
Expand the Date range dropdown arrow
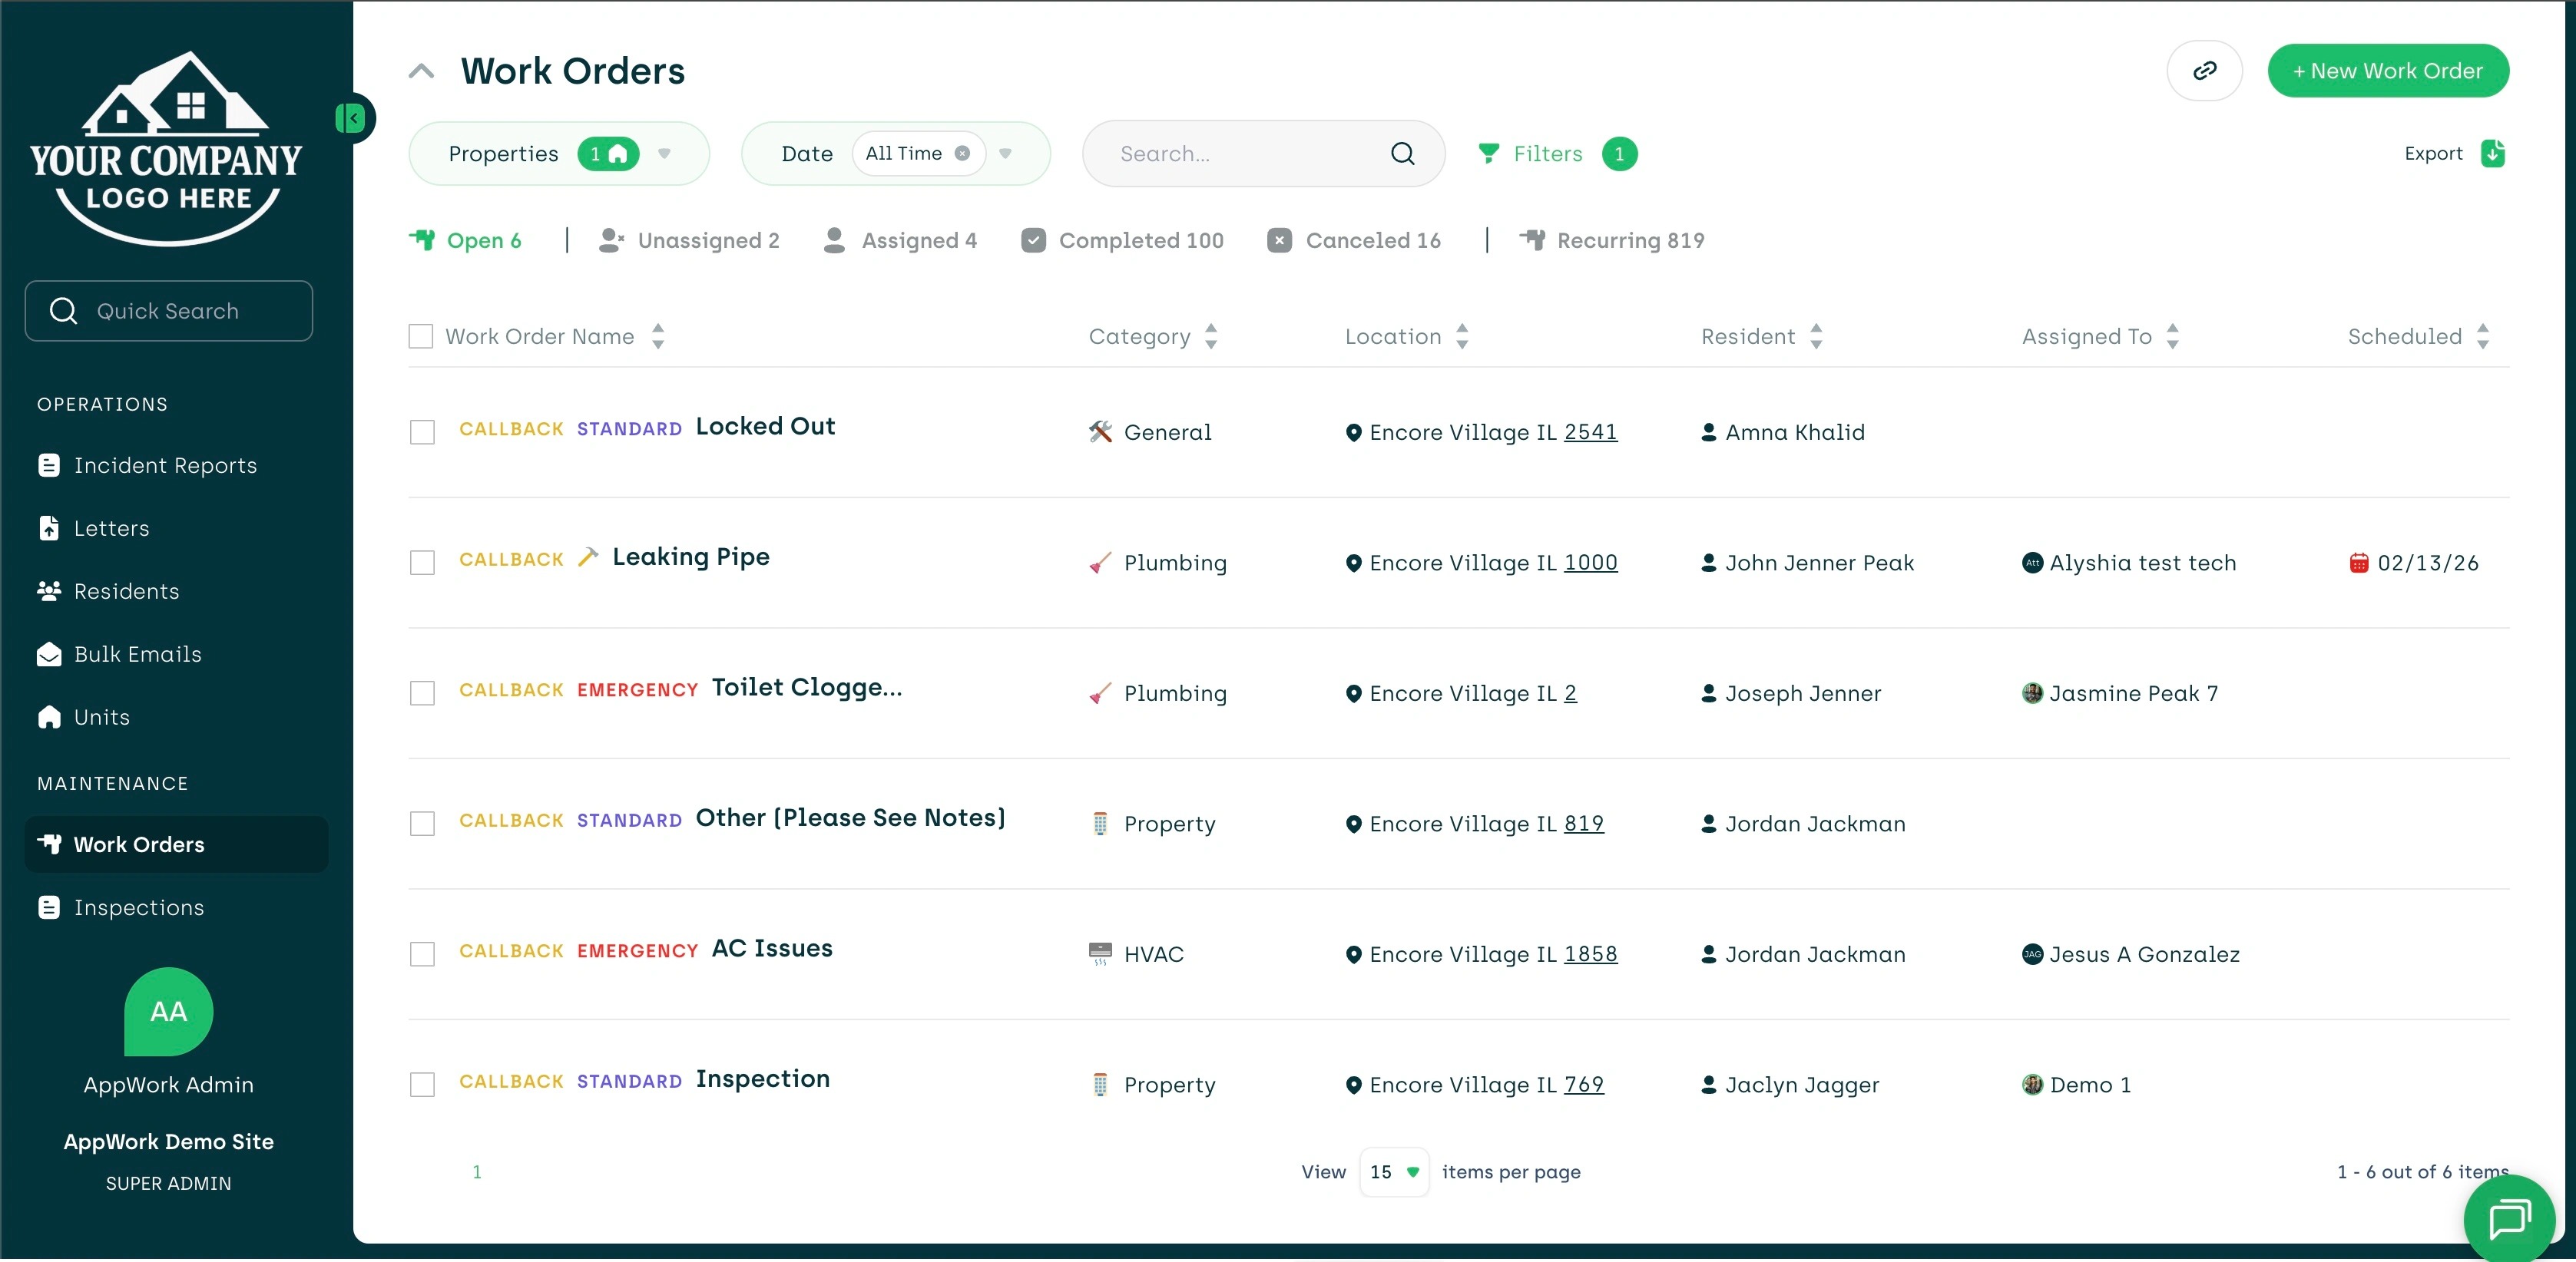1006,154
